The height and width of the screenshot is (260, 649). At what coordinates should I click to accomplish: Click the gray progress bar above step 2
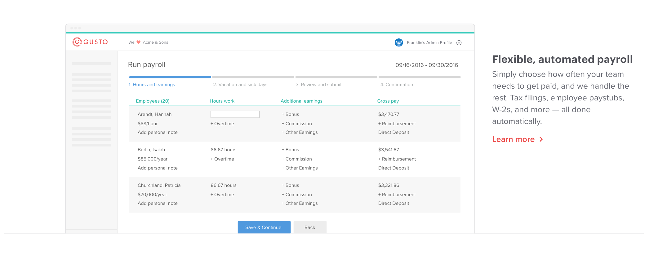[253, 77]
